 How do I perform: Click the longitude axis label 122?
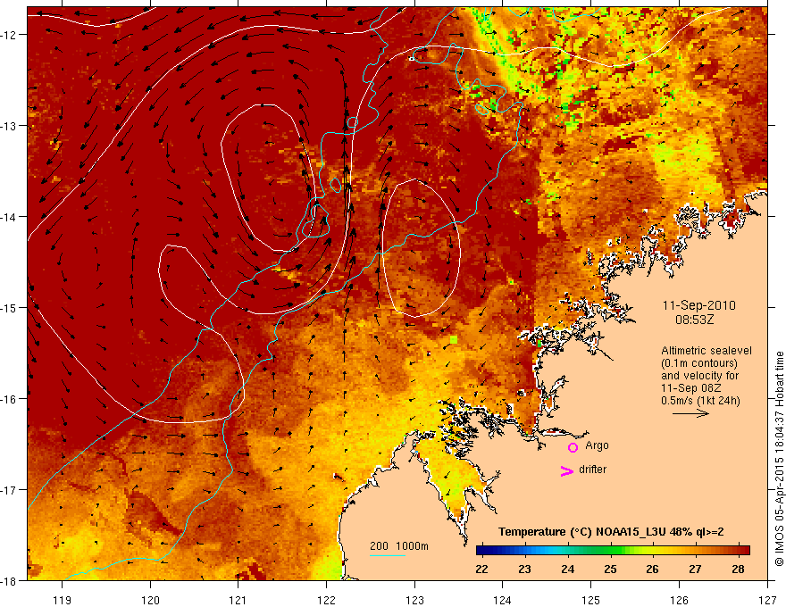click(326, 600)
